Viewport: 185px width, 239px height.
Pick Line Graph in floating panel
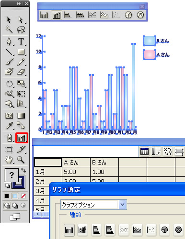92,15
